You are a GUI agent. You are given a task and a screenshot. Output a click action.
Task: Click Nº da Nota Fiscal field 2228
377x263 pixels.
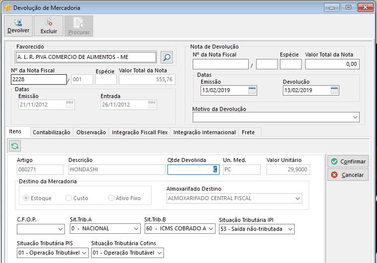[x=39, y=79]
